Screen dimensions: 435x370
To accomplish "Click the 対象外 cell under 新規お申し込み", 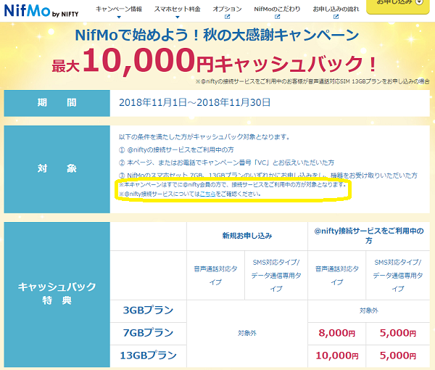I will (x=247, y=333).
